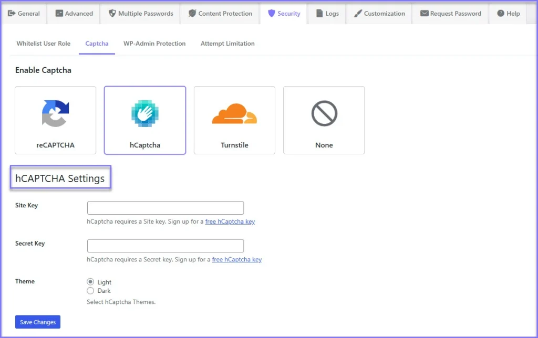Open the Logs tab
538x338 pixels.
[x=327, y=14]
